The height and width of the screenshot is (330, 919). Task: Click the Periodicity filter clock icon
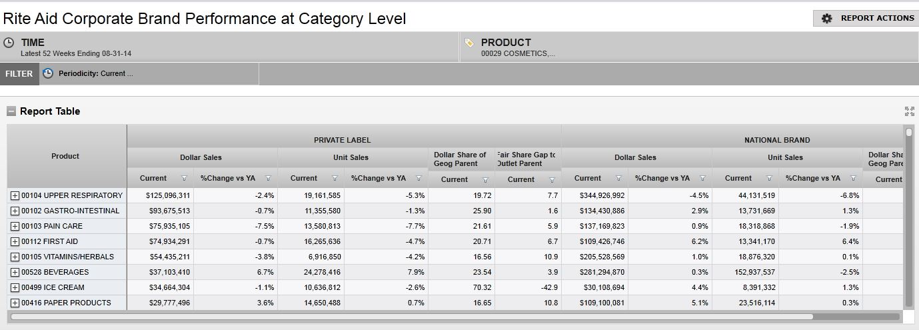[x=48, y=73]
